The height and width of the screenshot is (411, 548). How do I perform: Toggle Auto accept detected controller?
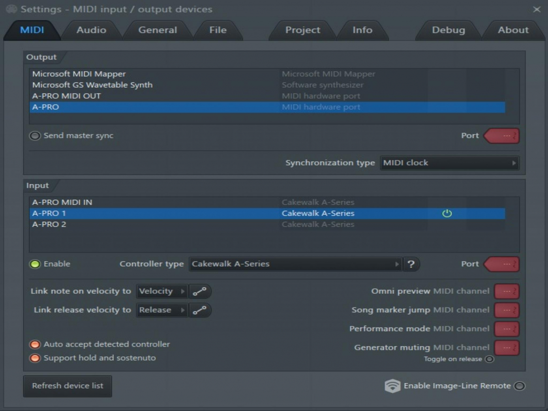[x=35, y=344]
